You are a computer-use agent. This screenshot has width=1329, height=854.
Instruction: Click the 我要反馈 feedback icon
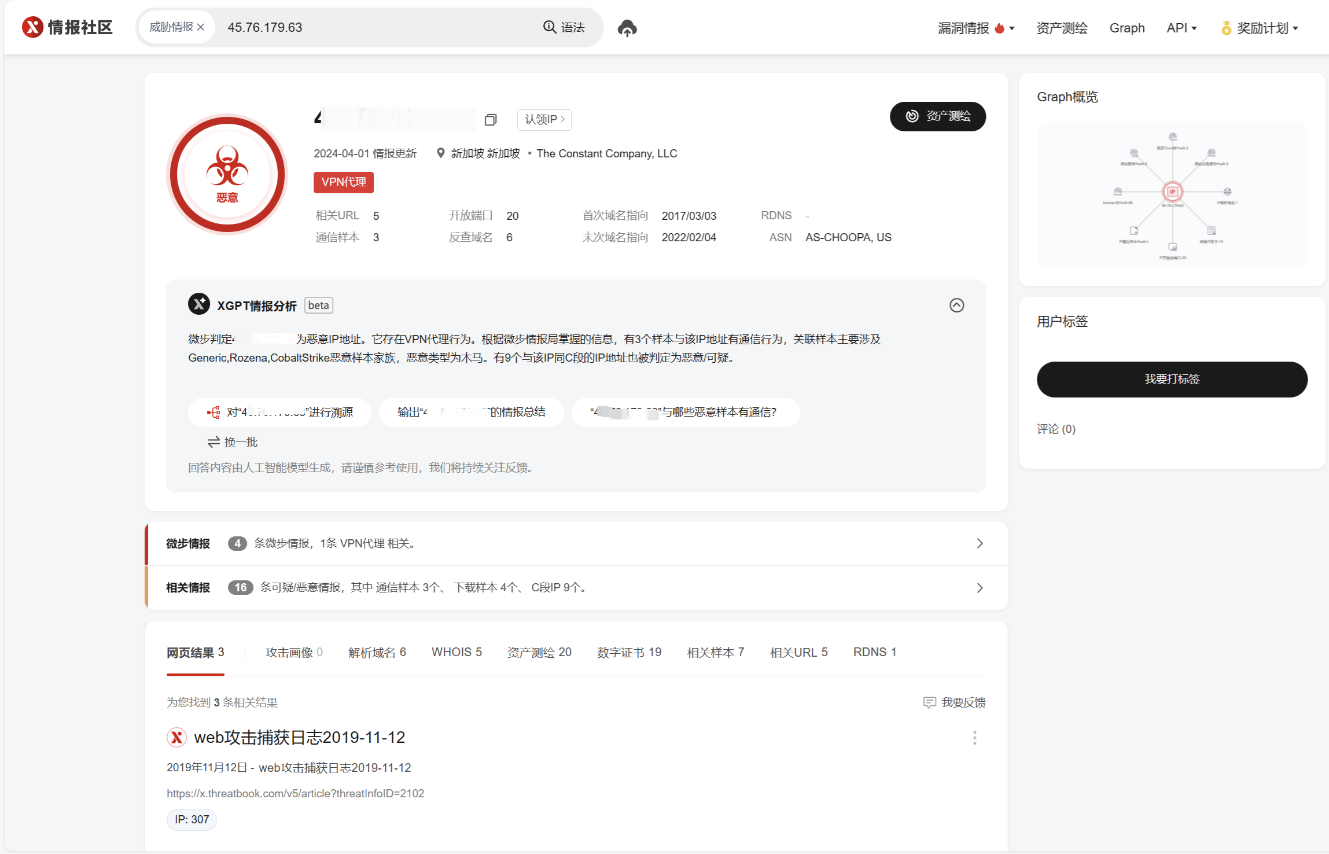click(929, 702)
